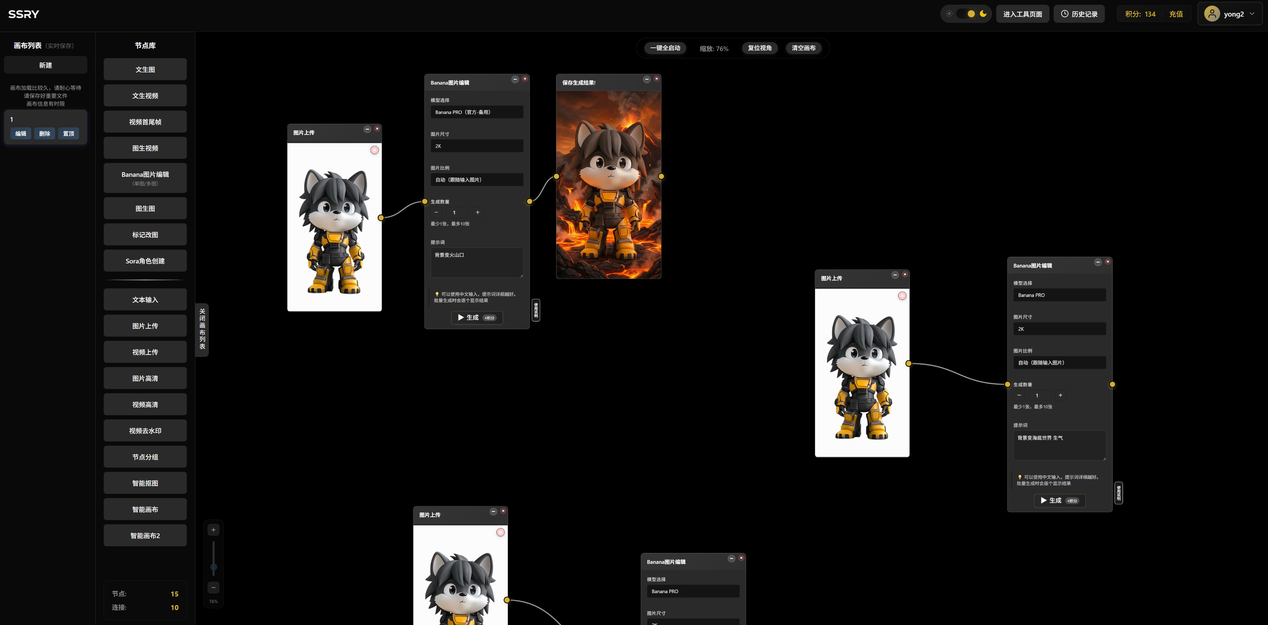Click zoom-out minus button on canvas
1268x625 pixels.
(x=213, y=587)
